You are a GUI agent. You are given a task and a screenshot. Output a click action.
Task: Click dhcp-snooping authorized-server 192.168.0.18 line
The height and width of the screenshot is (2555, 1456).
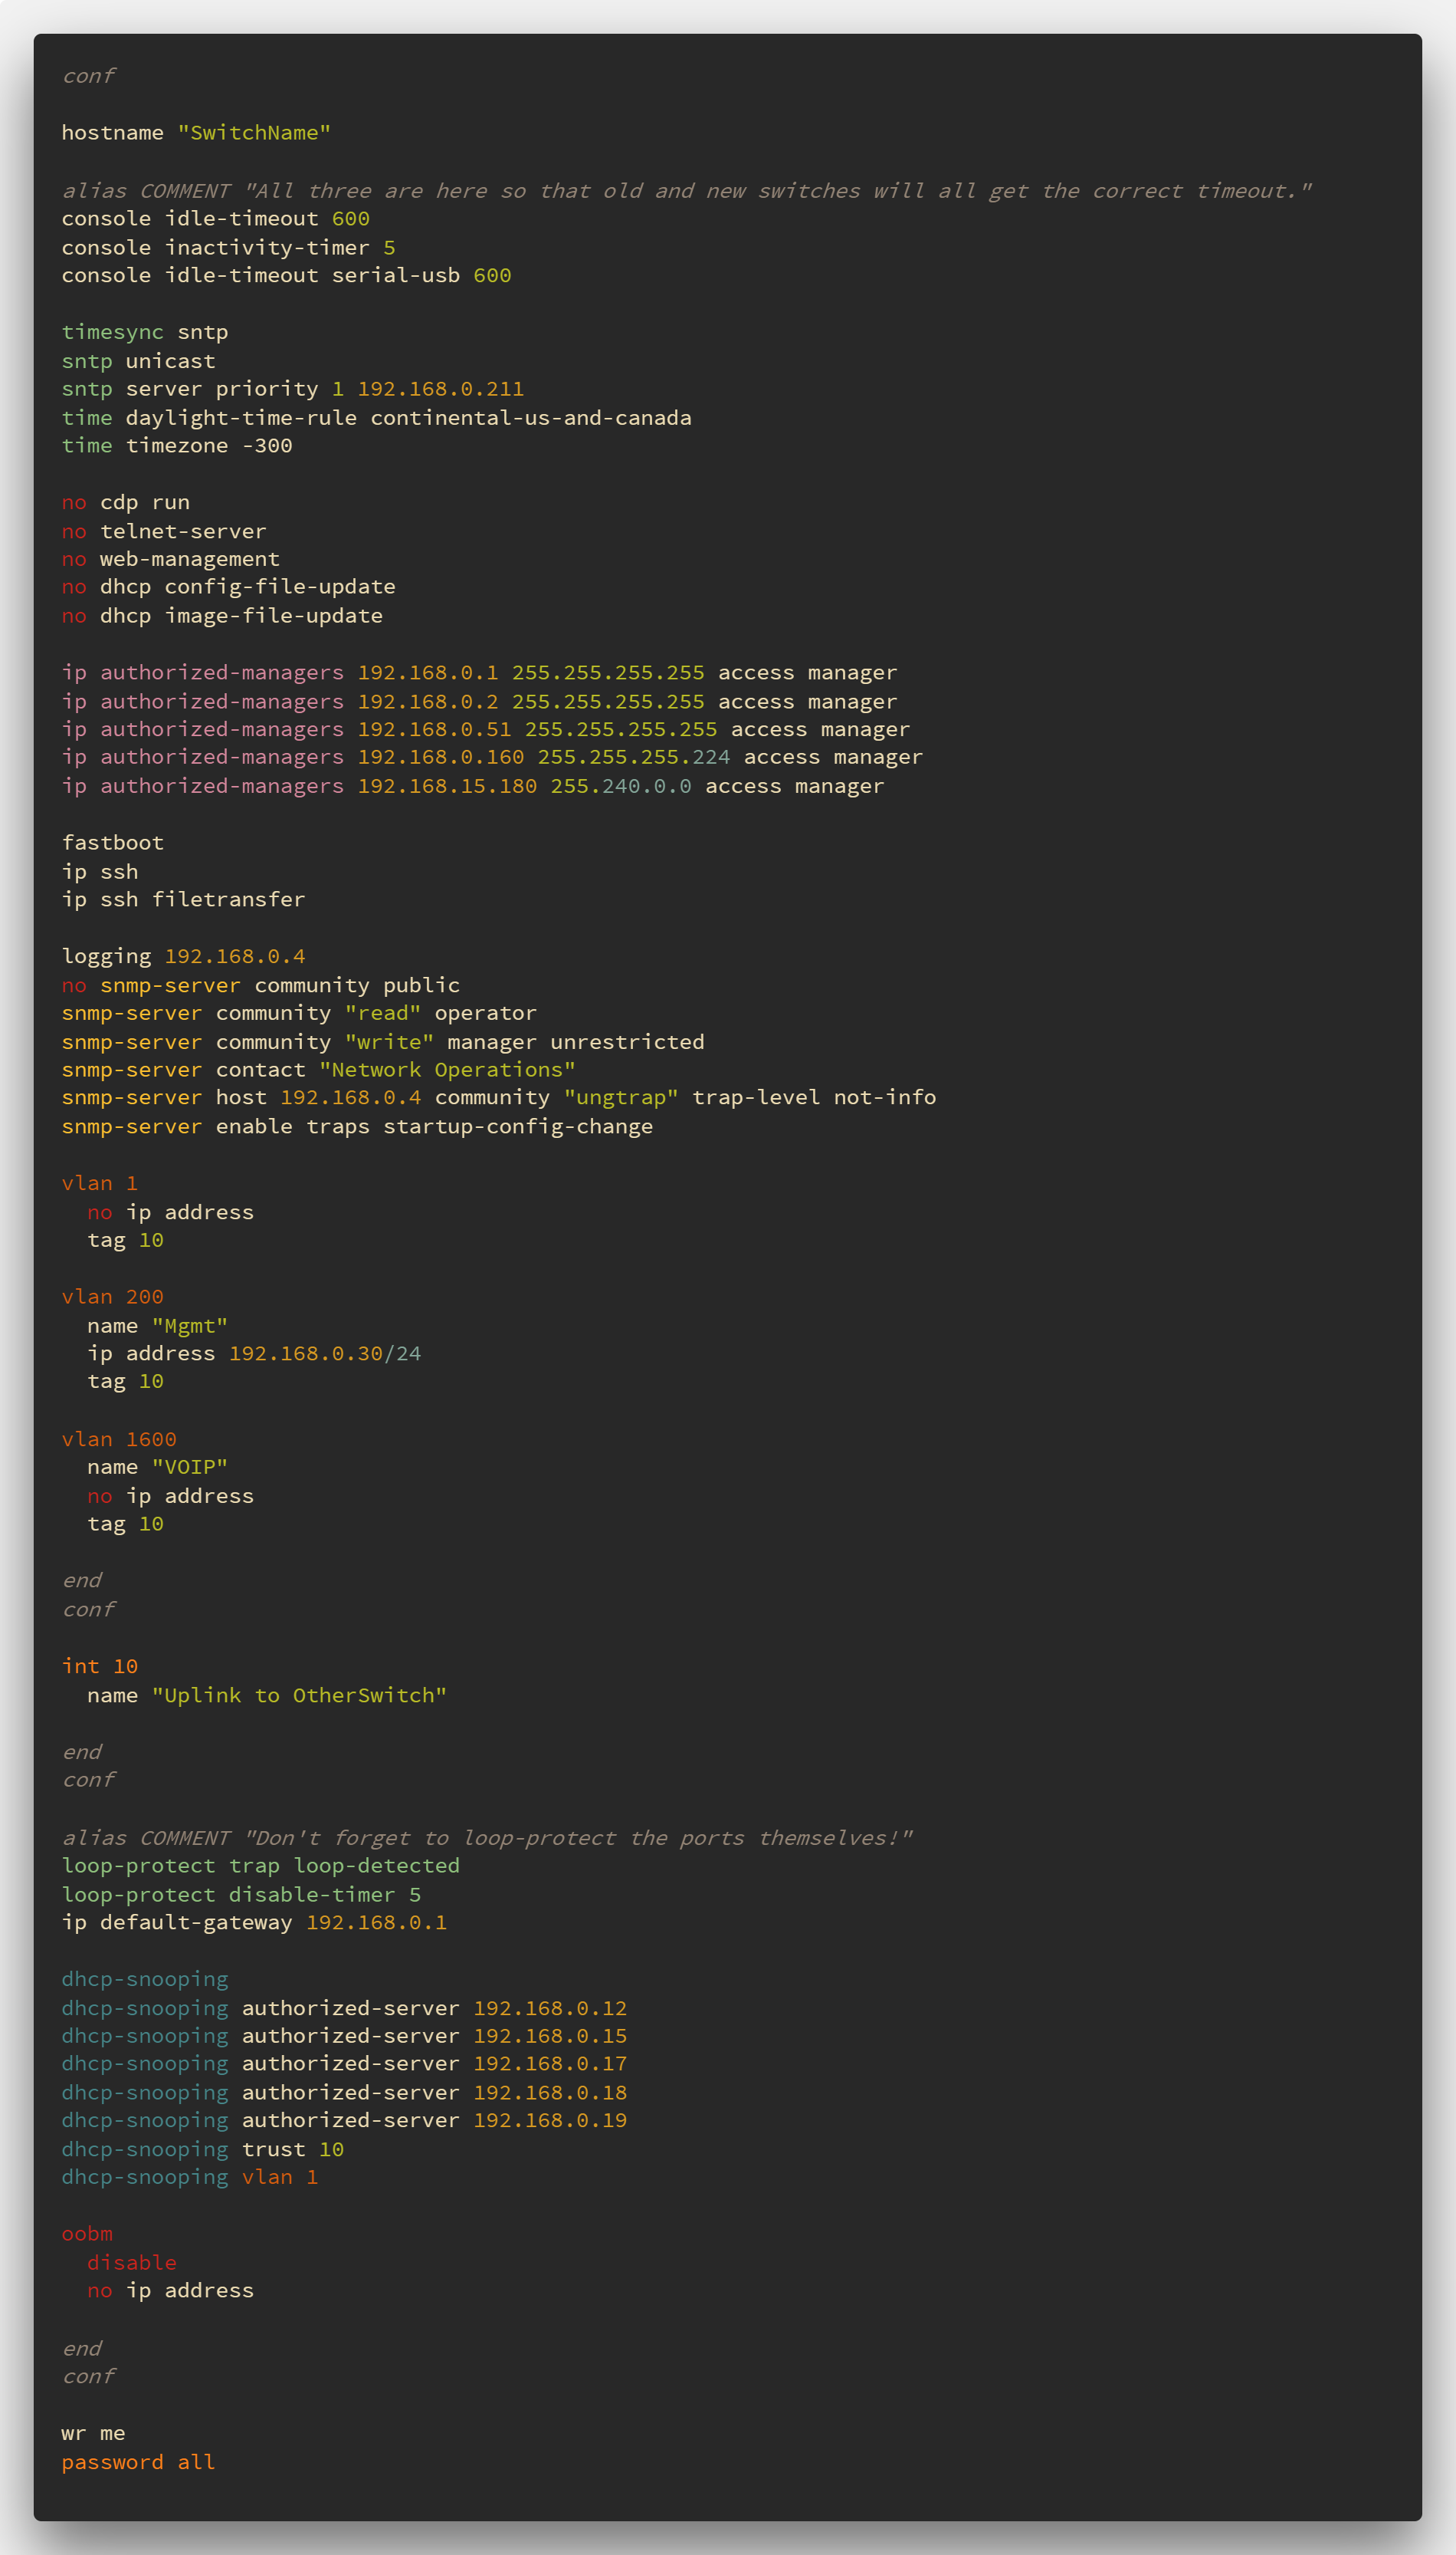[345, 2093]
